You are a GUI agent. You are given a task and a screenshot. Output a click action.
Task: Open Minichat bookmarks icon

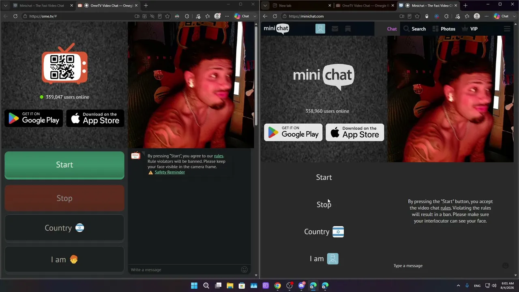[x=347, y=29]
